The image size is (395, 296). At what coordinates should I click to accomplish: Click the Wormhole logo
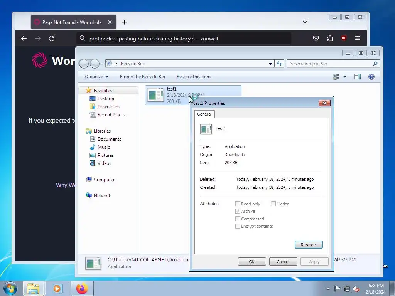click(40, 60)
